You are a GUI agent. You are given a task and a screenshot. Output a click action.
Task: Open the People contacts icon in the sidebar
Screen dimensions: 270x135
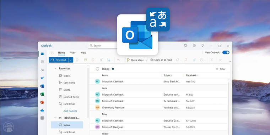coord(42,70)
